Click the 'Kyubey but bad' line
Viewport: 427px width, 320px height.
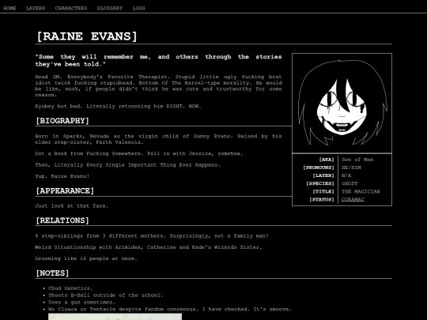pos(118,107)
